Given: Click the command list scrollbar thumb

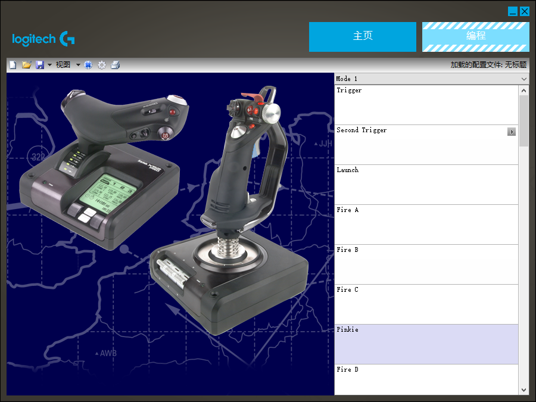Looking at the screenshot, I should [523, 121].
